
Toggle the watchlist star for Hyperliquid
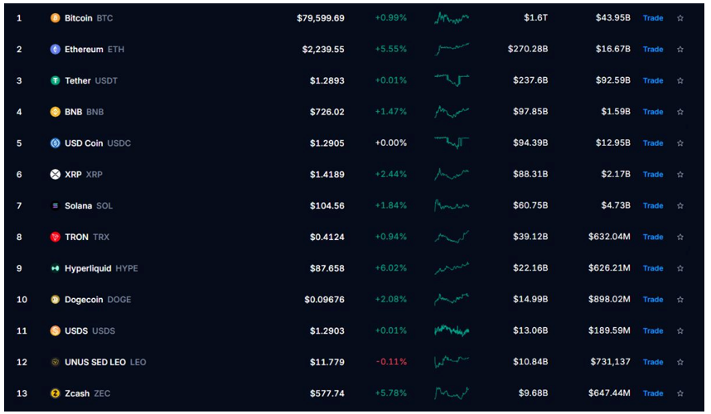[680, 268]
